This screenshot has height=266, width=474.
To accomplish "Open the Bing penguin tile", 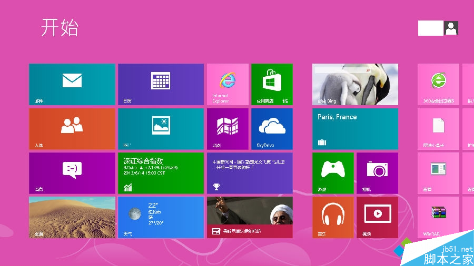I will pyautogui.click(x=355, y=84).
